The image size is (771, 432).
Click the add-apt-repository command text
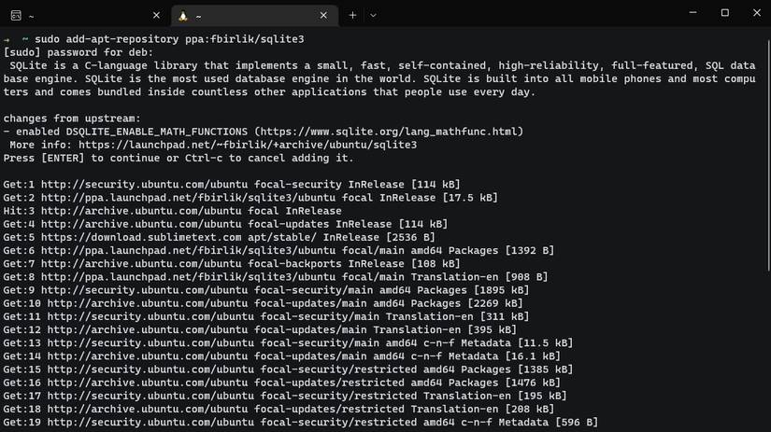click(x=169, y=39)
